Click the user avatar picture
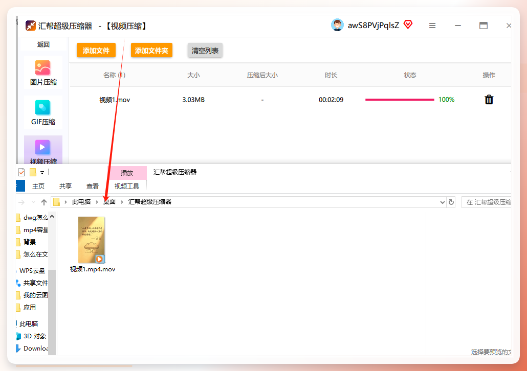The height and width of the screenshot is (371, 527). [x=337, y=25]
